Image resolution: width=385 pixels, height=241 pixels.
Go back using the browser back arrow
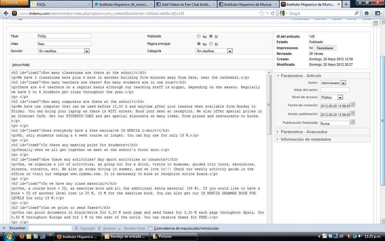pyautogui.click(x=6, y=13)
